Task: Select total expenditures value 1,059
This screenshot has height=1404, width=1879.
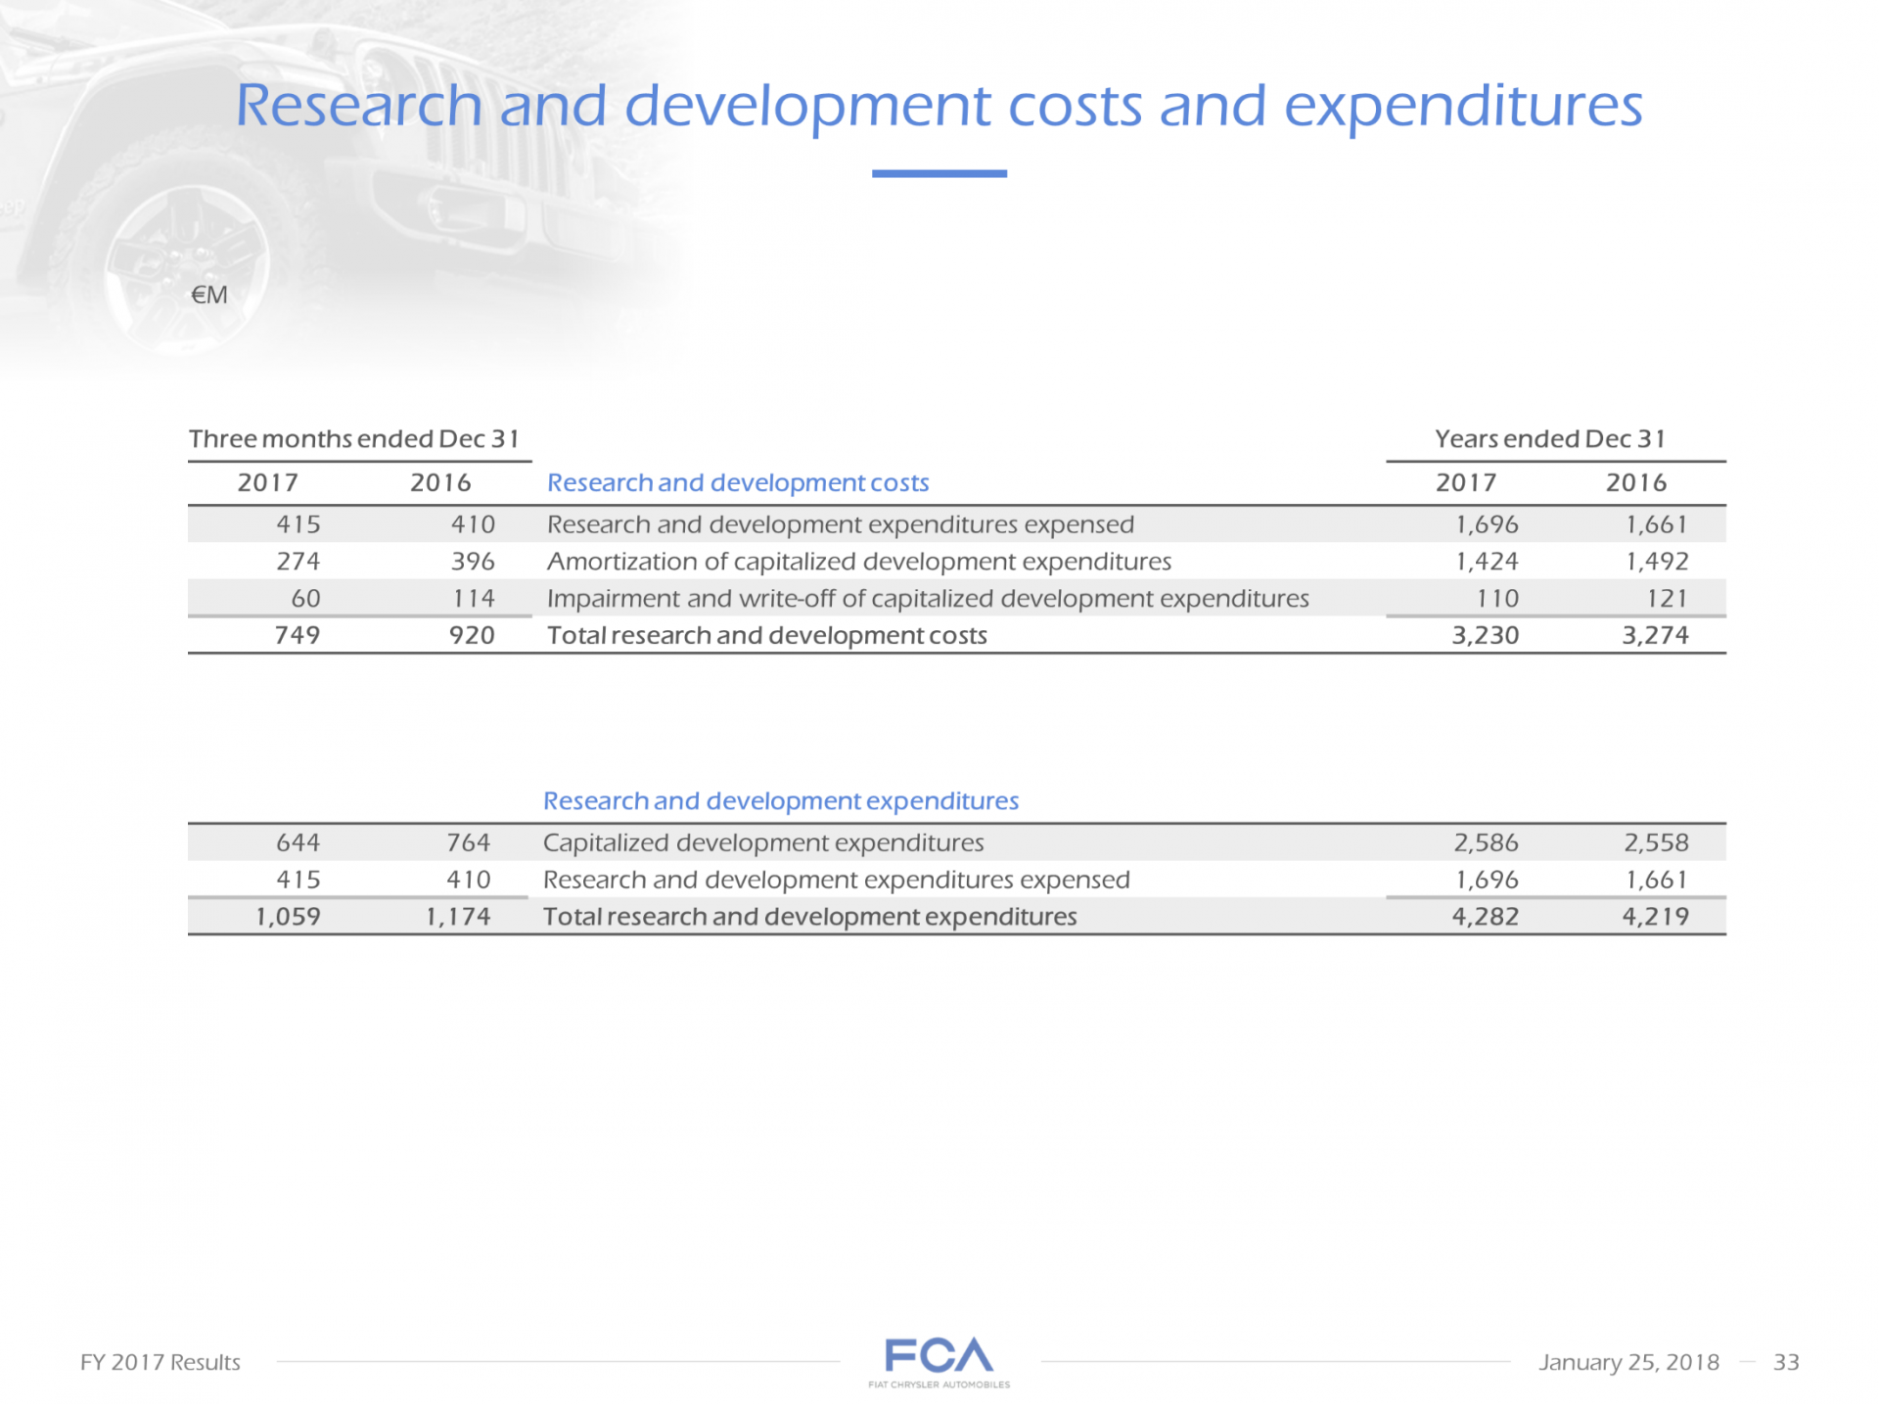Action: click(x=288, y=917)
